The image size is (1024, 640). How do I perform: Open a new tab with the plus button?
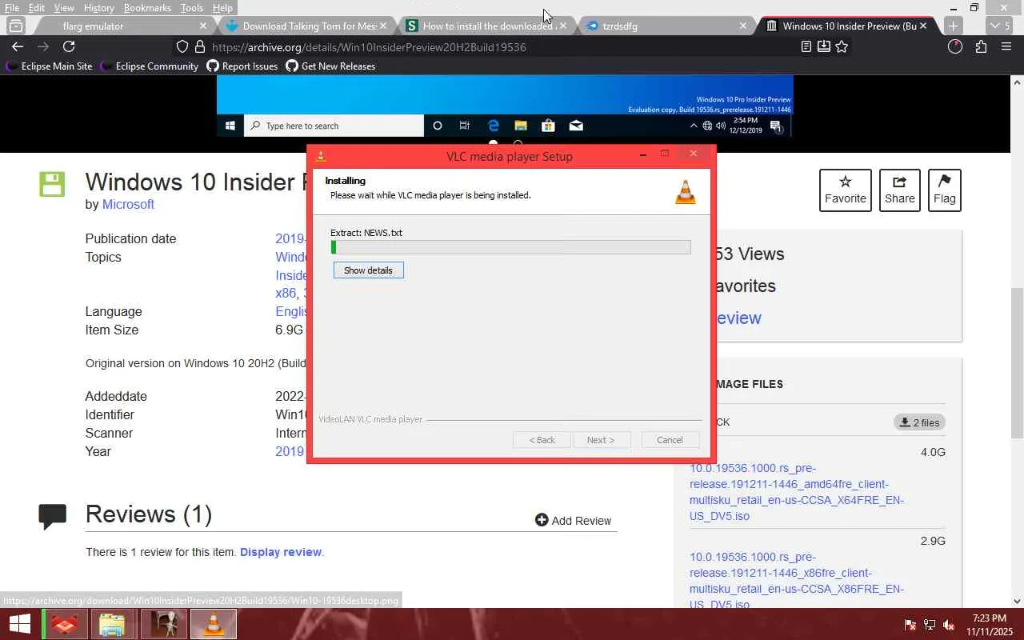pos(953,26)
